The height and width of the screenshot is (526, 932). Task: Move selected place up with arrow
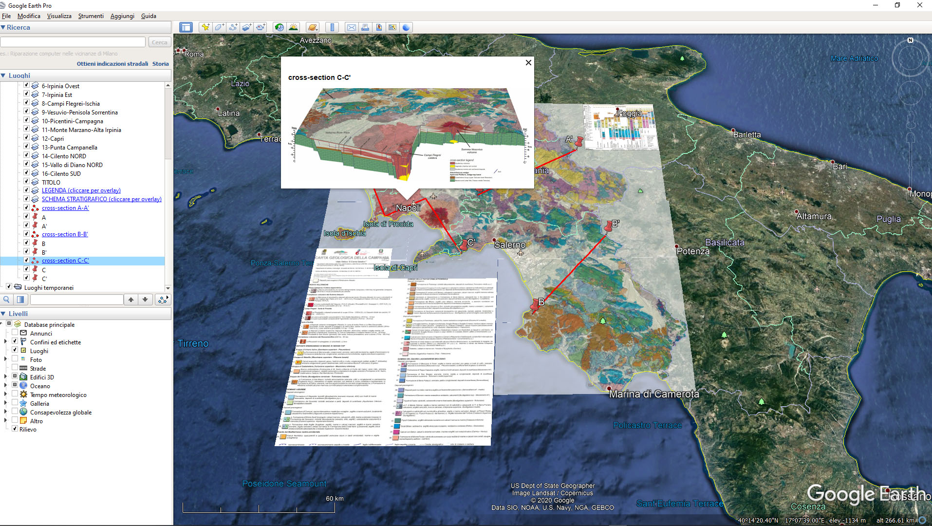(x=131, y=300)
